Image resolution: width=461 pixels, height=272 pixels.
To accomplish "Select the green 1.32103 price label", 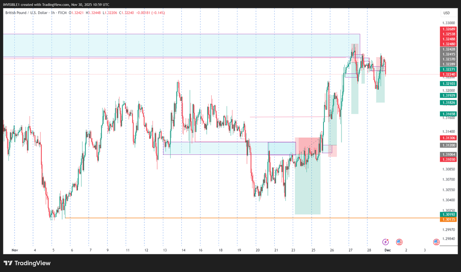I will point(449,83).
